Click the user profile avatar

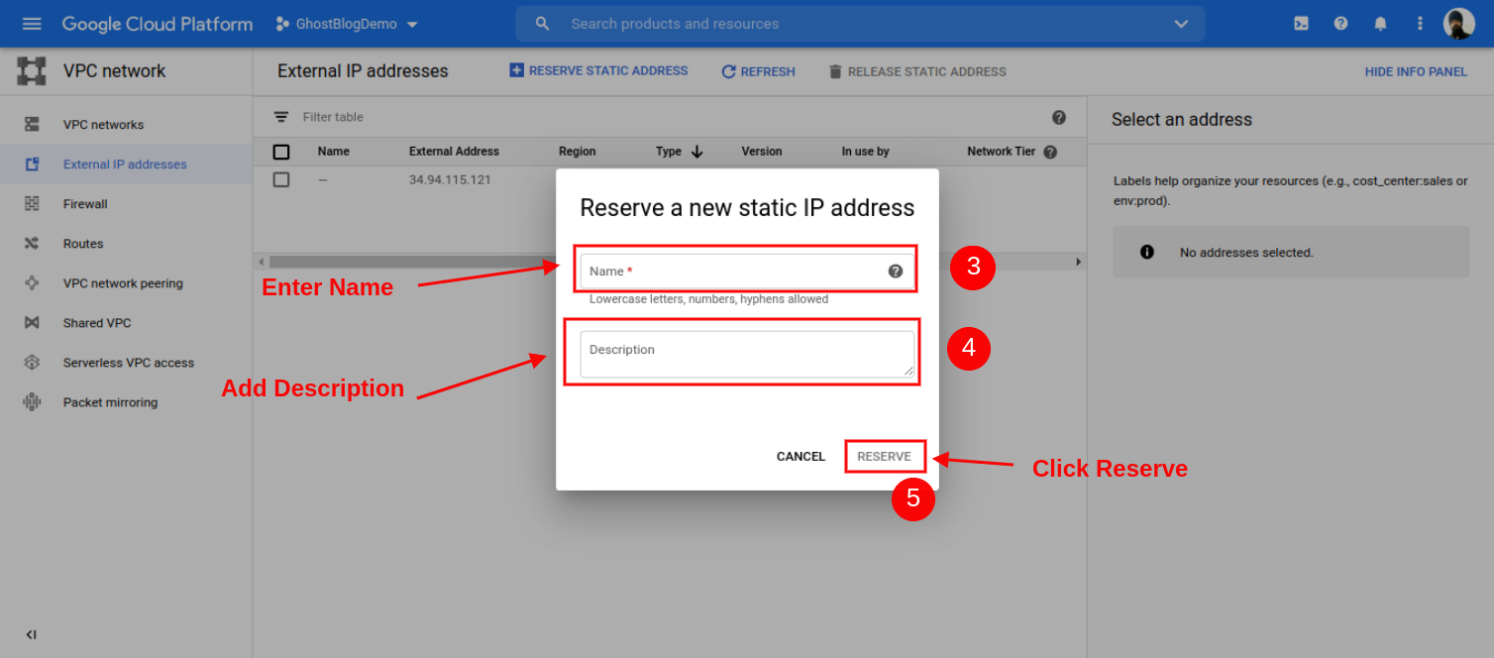(1458, 24)
